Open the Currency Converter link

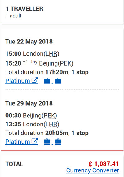tap(93, 170)
